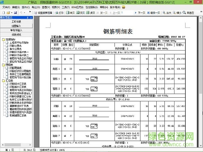The height and width of the screenshot is (152, 203).
Task: Undo the last action
Action: [21, 13]
